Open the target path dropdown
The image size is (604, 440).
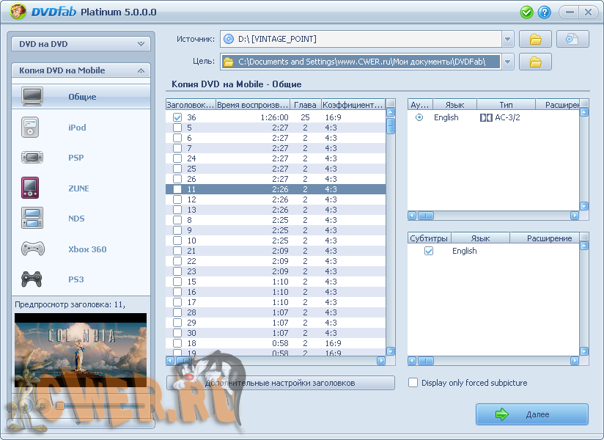[508, 62]
